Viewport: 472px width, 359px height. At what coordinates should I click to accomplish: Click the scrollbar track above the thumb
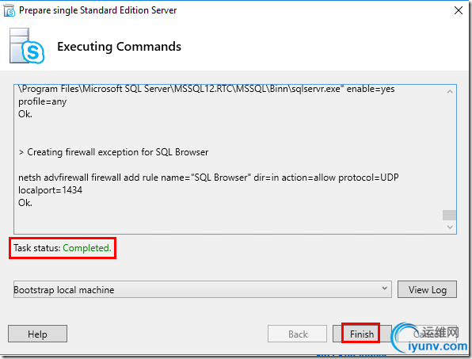tap(450, 153)
